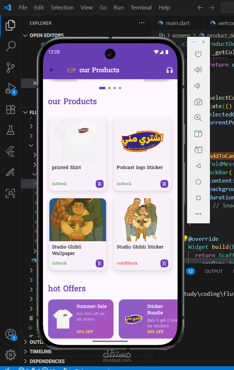
Task: Open the Search view in activity bar
Action: point(11,46)
